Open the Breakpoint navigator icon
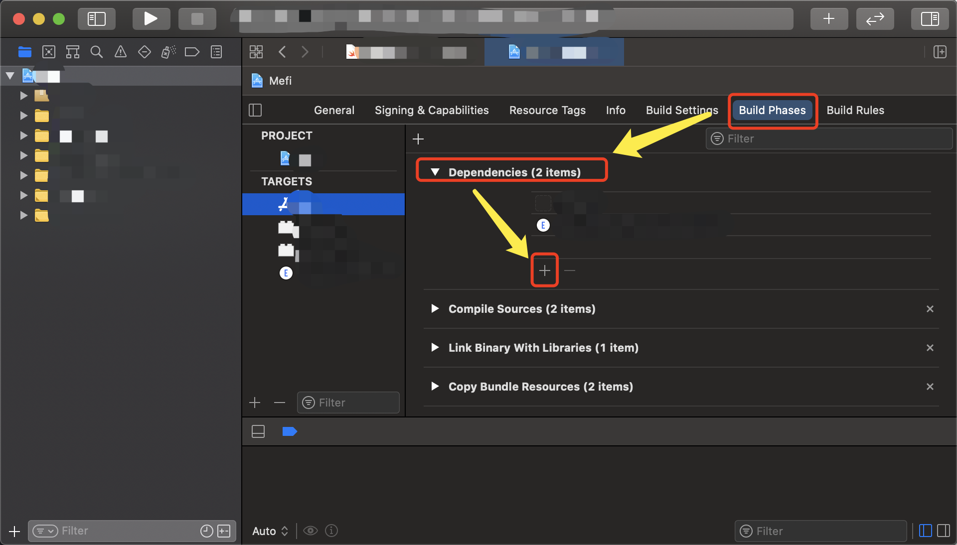This screenshot has height=545, width=957. (x=192, y=52)
